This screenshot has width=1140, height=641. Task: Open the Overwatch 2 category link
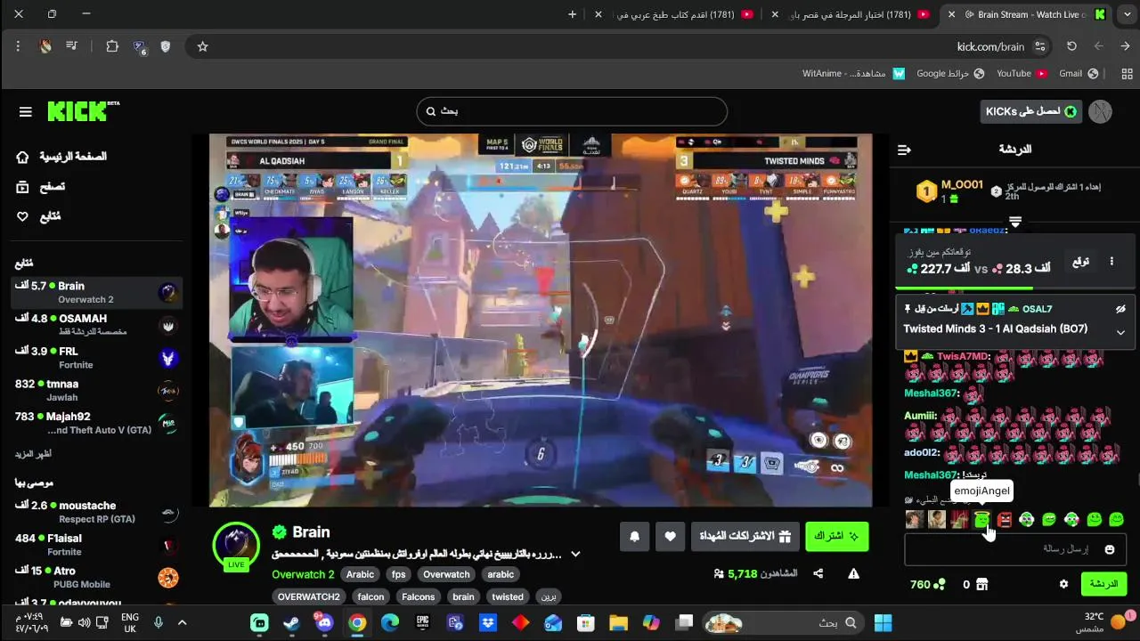pyautogui.click(x=303, y=574)
